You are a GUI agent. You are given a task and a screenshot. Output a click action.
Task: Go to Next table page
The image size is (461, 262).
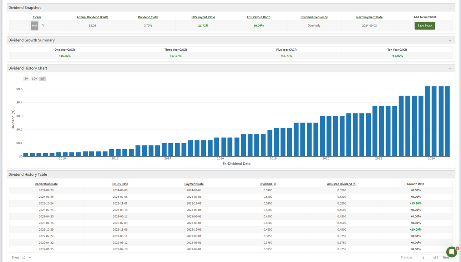click(446, 257)
